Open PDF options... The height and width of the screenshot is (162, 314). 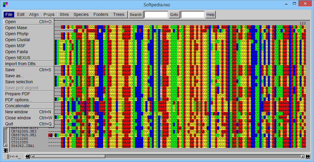[x=28, y=100]
